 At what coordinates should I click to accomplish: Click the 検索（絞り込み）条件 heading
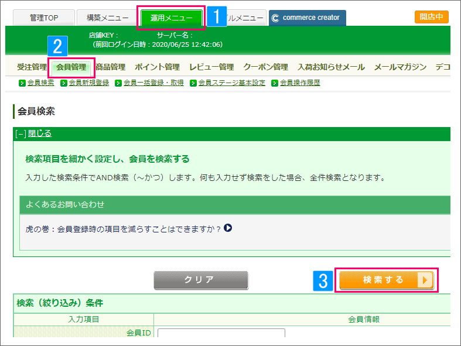(x=60, y=303)
